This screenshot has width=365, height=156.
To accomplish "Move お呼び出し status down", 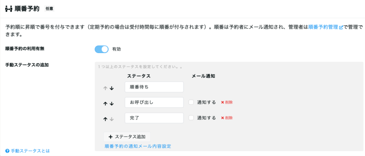I will [112, 103].
